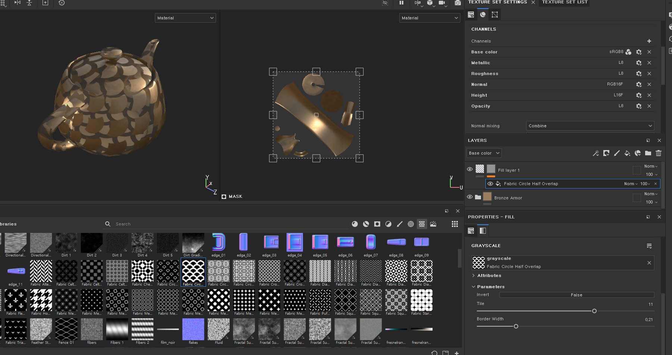Select the Fabric Houndstooth pattern thumbnail
The width and height of the screenshot is (672, 355).
41,300
